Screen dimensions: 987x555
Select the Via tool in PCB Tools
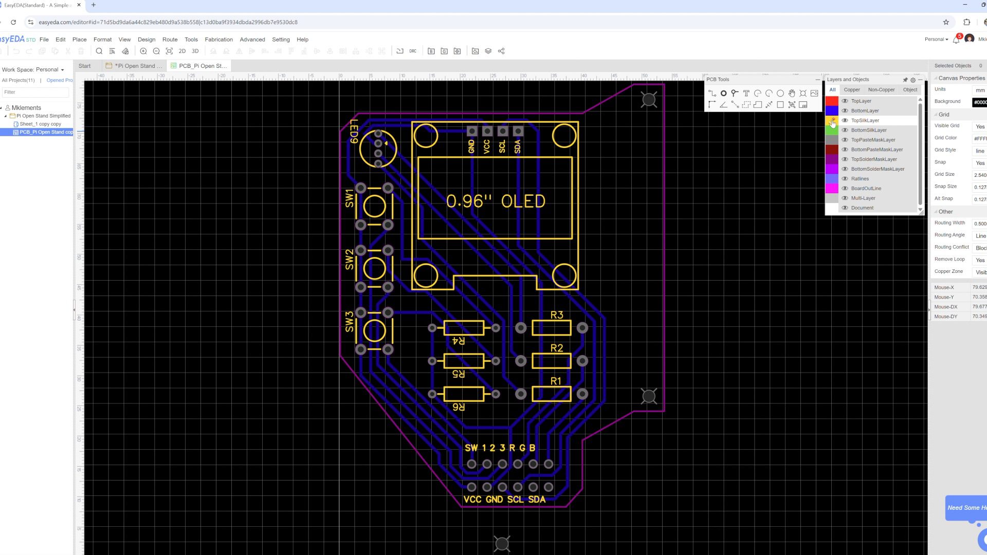click(723, 93)
